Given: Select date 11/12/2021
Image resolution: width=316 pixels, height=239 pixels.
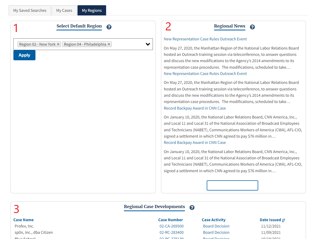Looking at the screenshot, I should pyautogui.click(x=271, y=226).
